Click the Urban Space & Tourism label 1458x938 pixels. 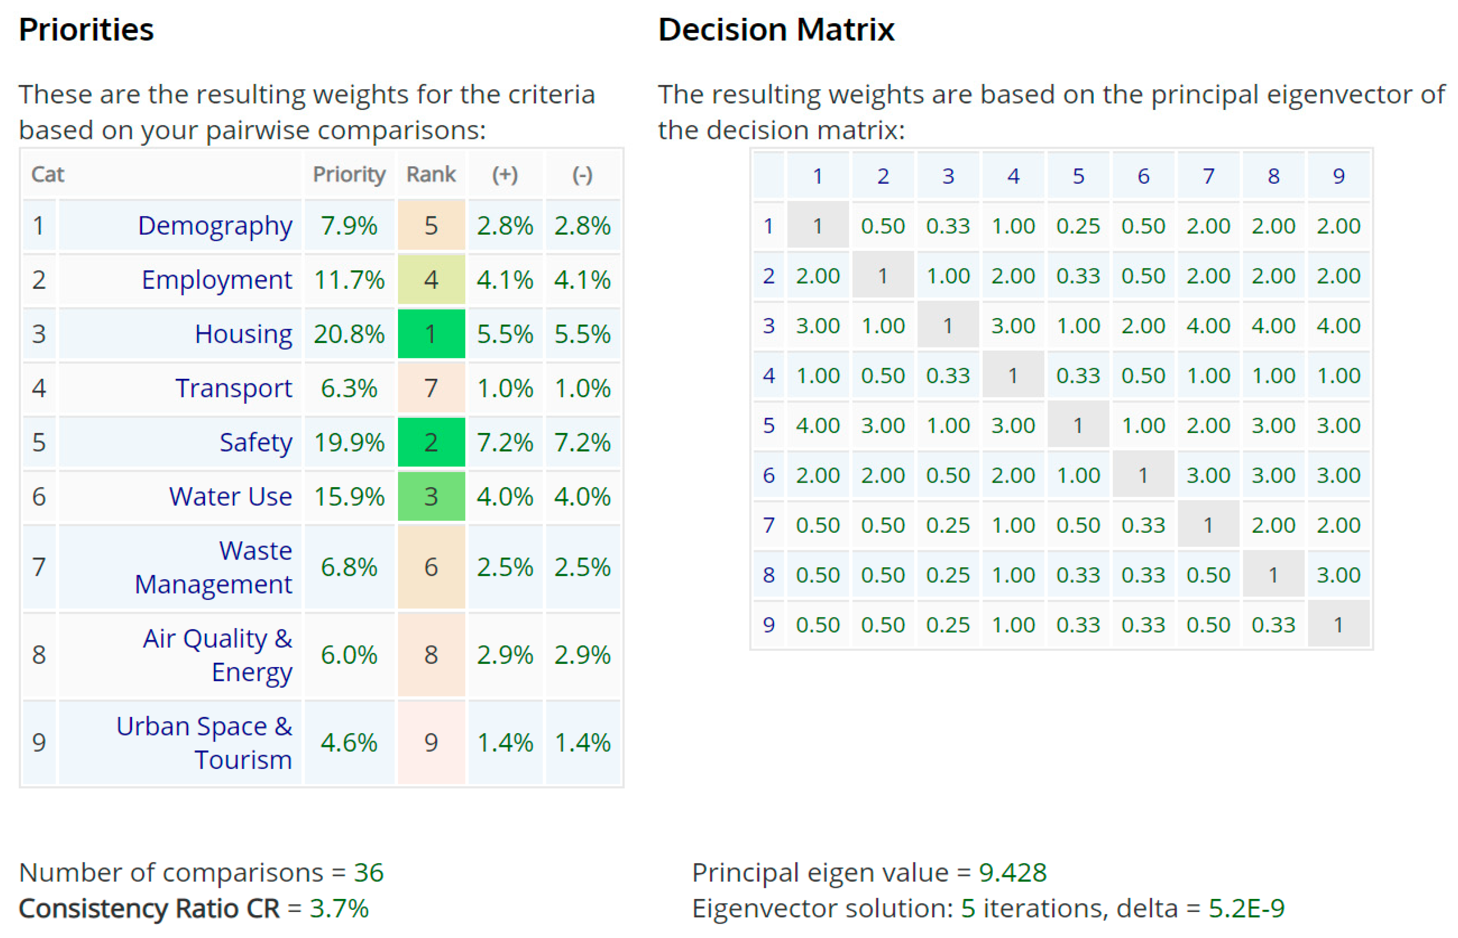point(204,742)
